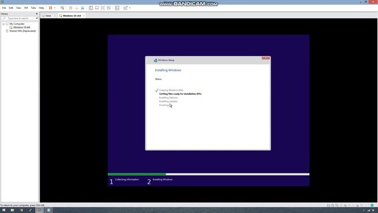
Task: Open the VM menu
Action: pyautogui.click(x=26, y=8)
